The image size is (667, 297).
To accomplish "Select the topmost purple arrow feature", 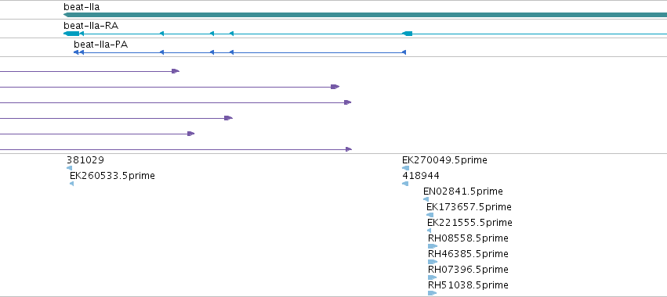I will [x=90, y=71].
